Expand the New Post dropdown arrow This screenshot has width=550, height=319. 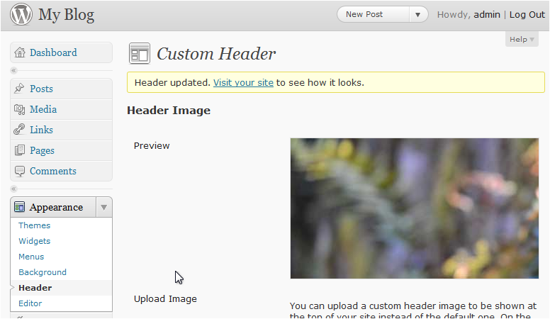(417, 14)
